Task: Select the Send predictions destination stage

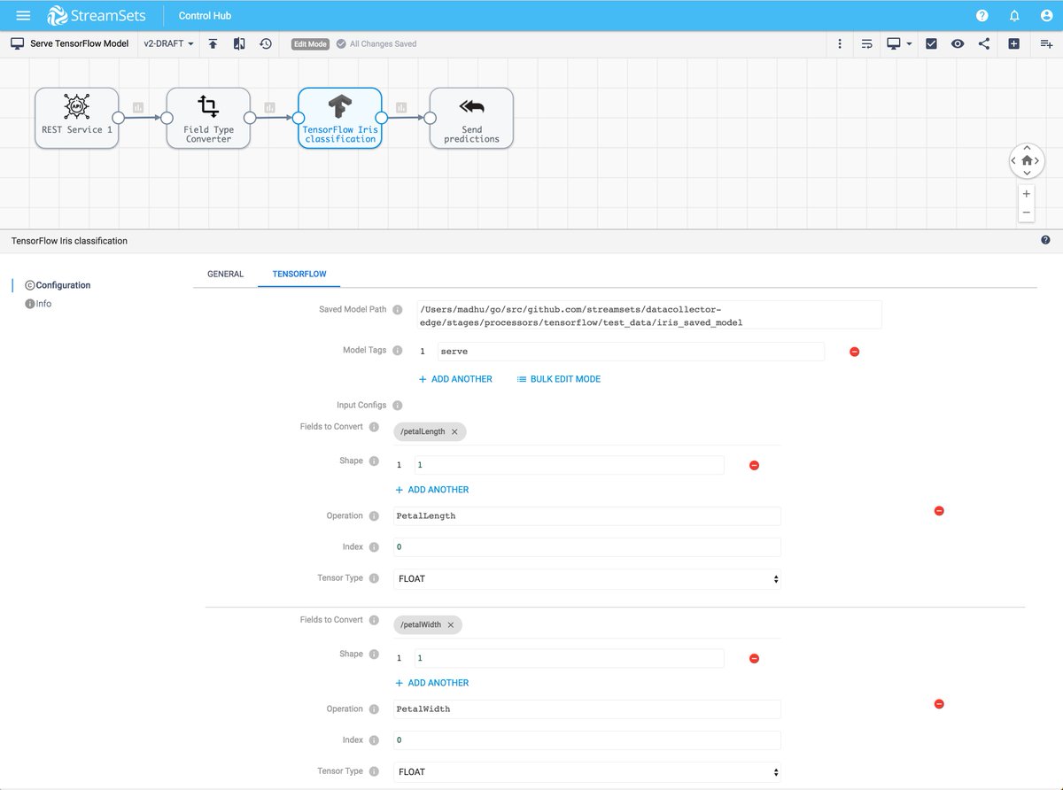Action: pyautogui.click(x=470, y=117)
